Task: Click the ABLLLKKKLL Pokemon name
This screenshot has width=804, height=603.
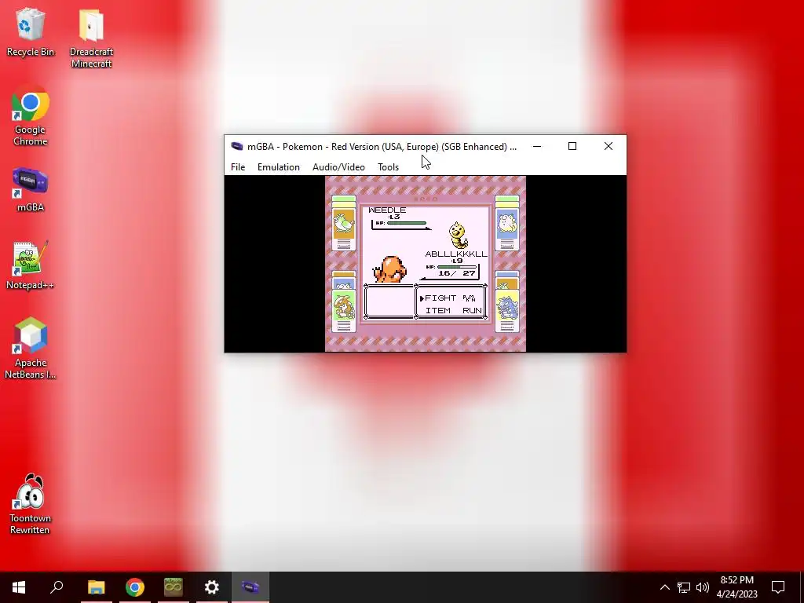Action: click(456, 254)
